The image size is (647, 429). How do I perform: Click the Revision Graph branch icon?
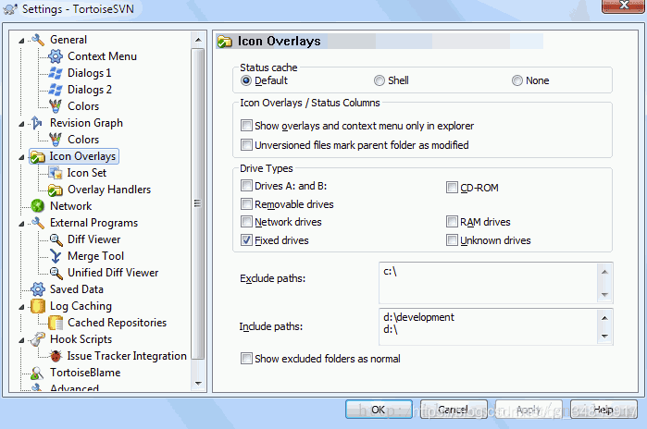[37, 123]
